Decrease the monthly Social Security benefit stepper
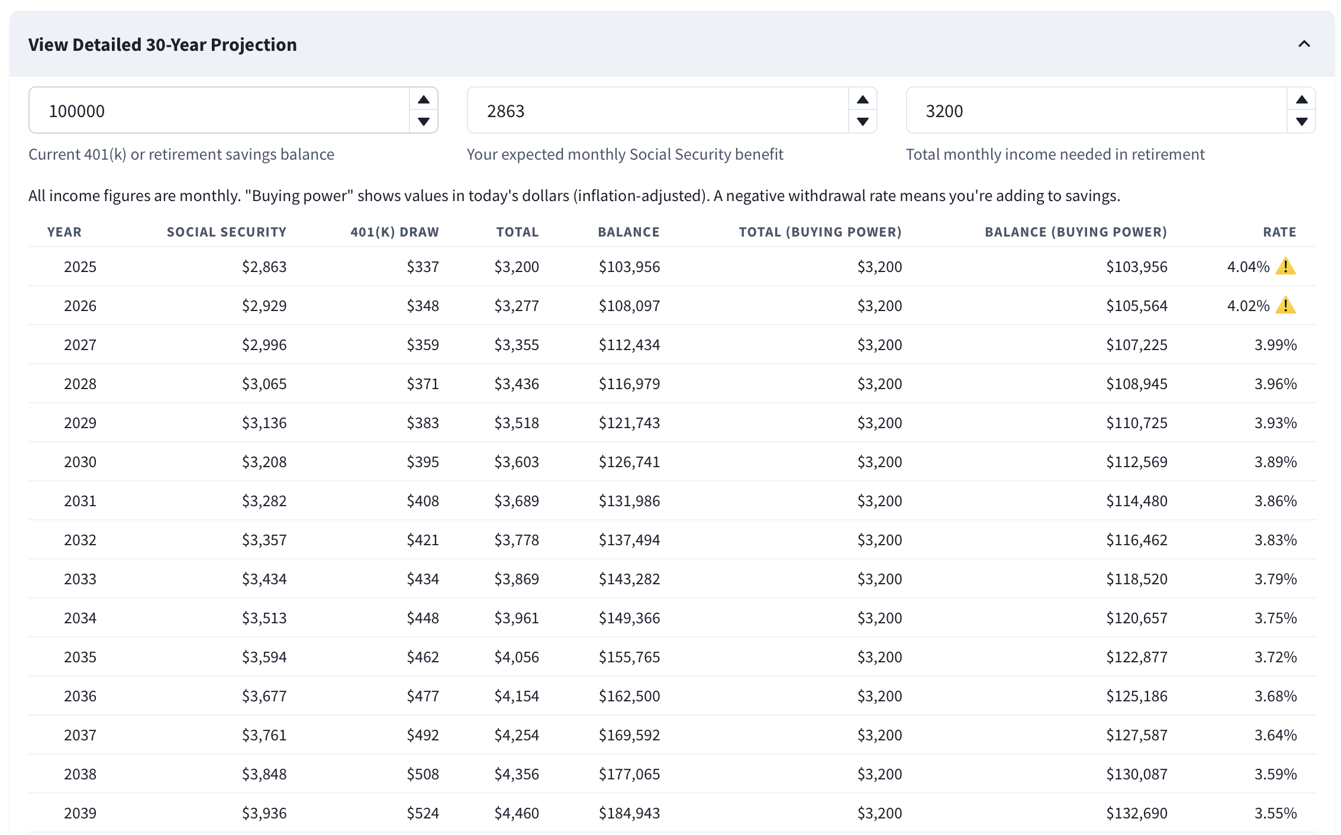Image resolution: width=1341 pixels, height=835 pixels. pyautogui.click(x=863, y=122)
